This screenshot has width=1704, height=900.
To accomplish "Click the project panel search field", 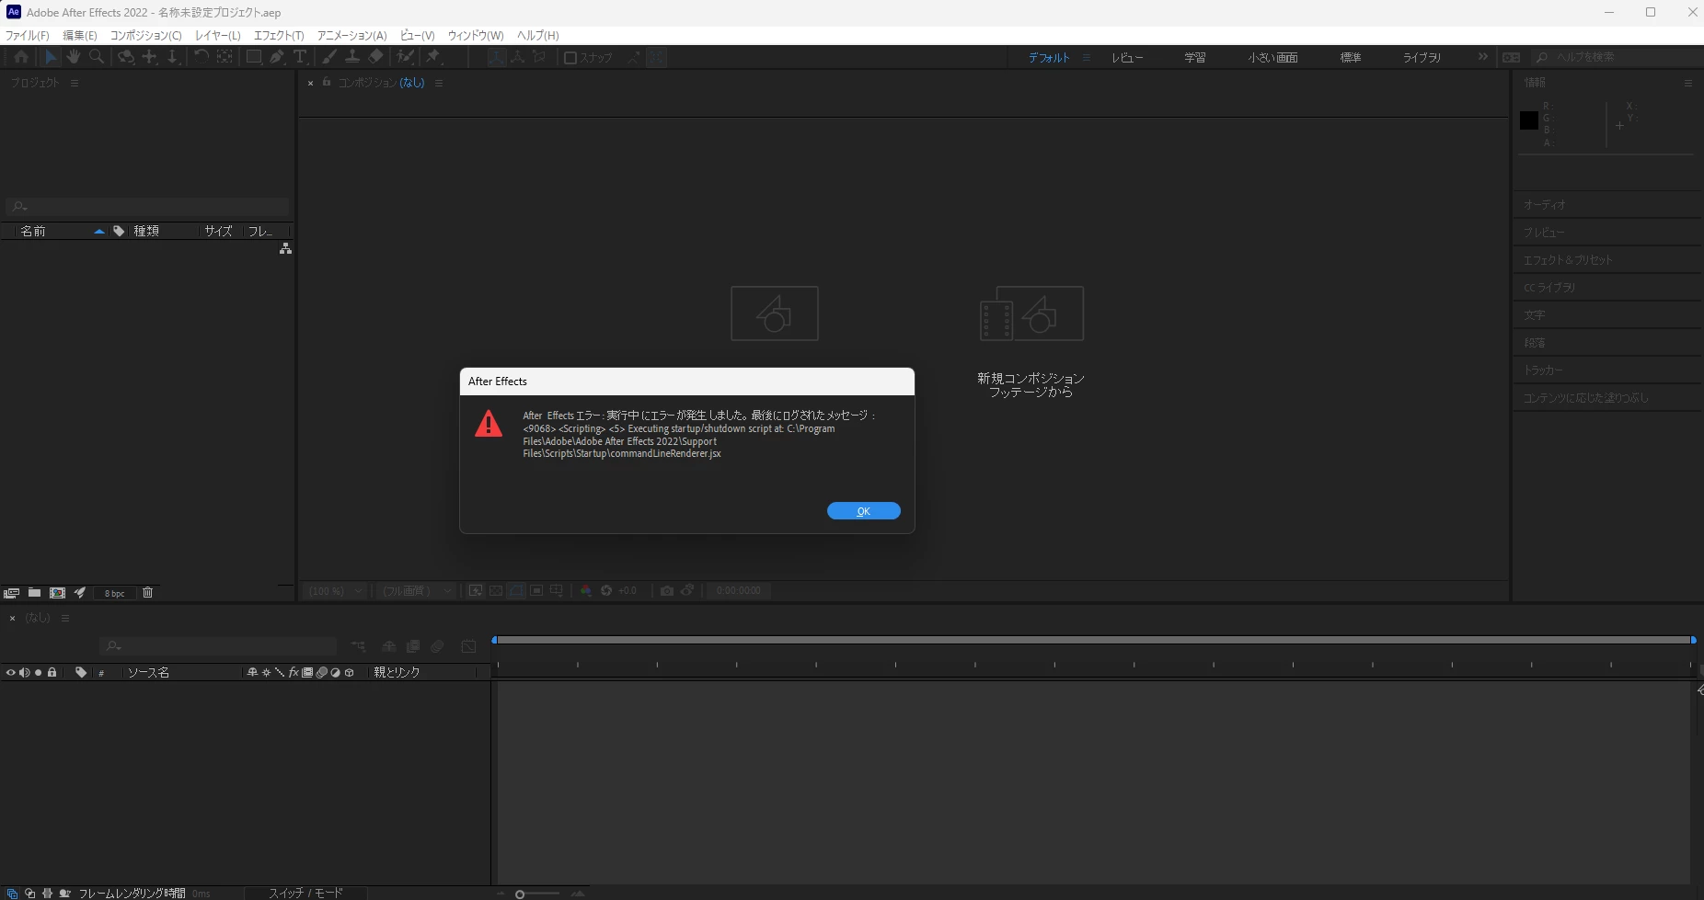I will click(x=147, y=207).
